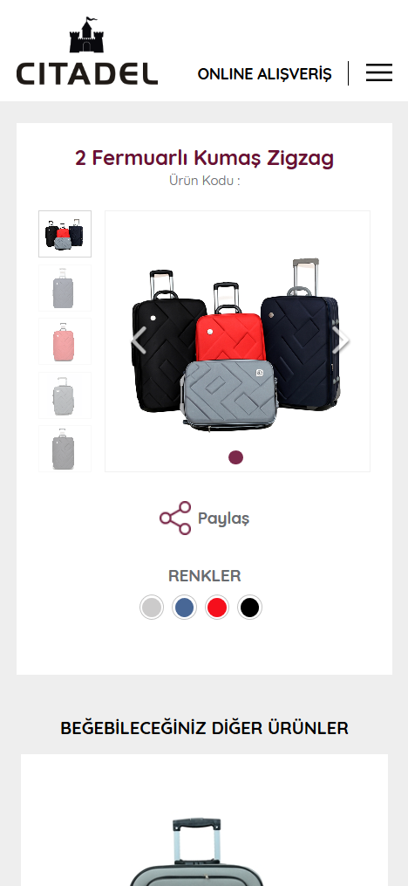Screen dimensions: 408x886
Task: Click the Citadel castle logo
Action: pyautogui.click(x=87, y=51)
